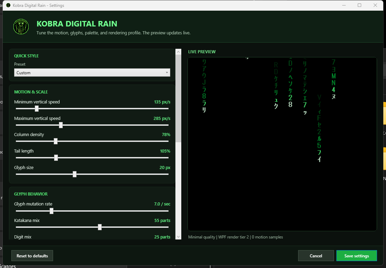Screen dimensions: 386x268
Task: Click the Preset label
Action: click(20, 64)
